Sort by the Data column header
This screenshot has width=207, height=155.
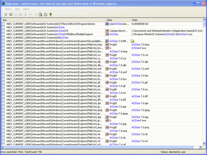tap(167, 20)
